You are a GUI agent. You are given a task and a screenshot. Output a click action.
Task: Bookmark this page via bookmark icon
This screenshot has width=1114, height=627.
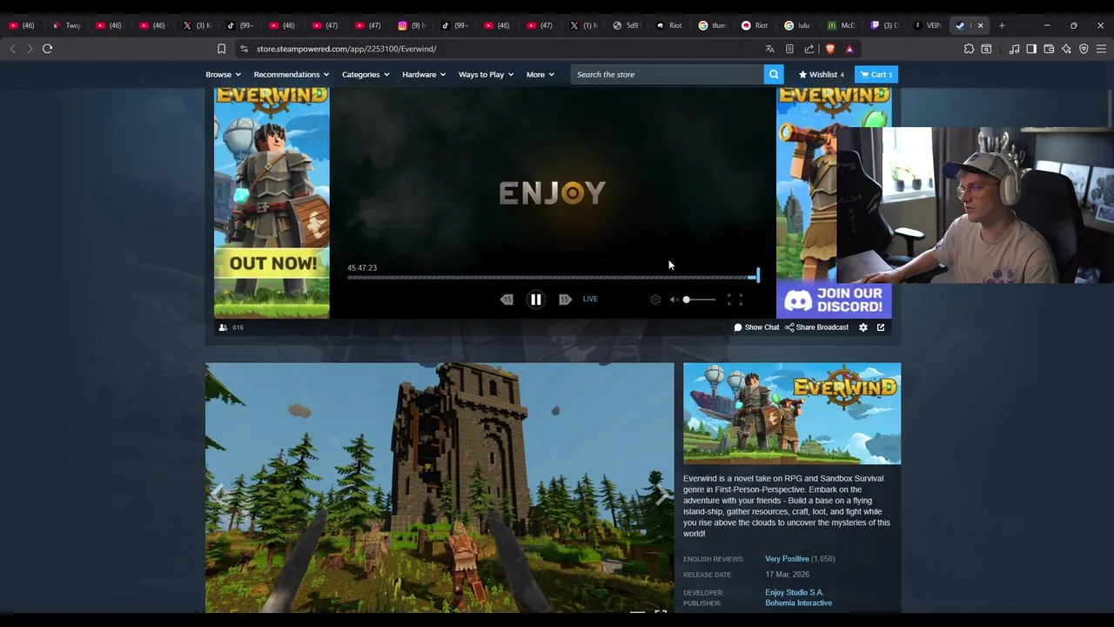(x=221, y=49)
